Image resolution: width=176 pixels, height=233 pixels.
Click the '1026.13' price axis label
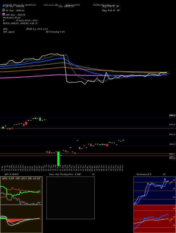point(172,144)
